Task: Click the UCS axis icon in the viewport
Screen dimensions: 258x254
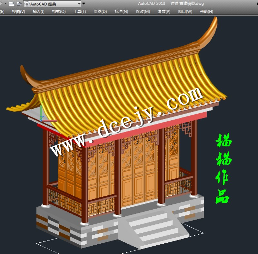Action: coord(41,112)
